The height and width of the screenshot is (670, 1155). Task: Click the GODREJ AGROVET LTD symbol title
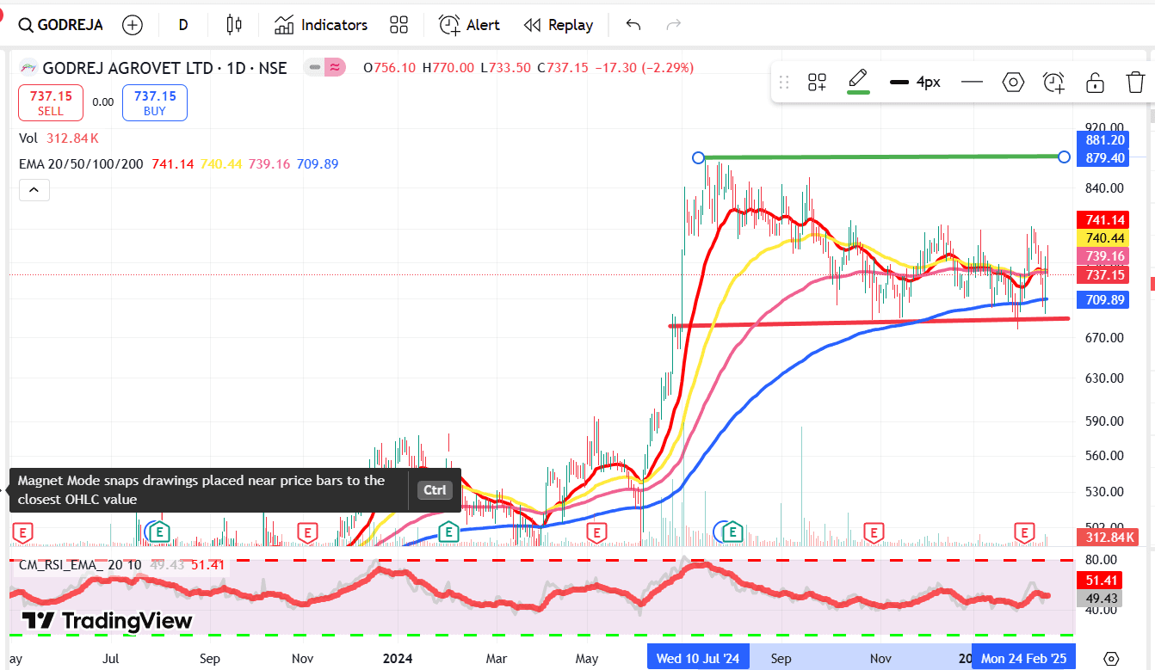click(165, 67)
